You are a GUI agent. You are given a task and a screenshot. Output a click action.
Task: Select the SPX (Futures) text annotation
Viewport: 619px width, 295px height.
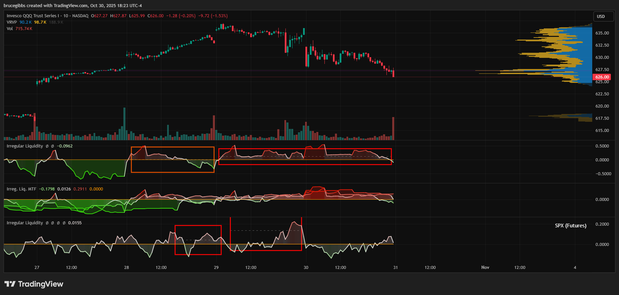571,226
